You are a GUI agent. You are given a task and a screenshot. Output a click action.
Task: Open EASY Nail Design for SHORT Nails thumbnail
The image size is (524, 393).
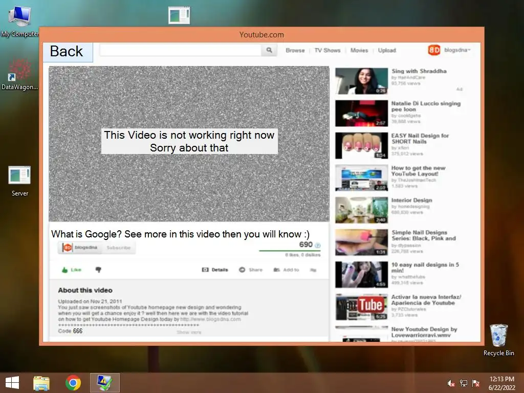click(362, 145)
